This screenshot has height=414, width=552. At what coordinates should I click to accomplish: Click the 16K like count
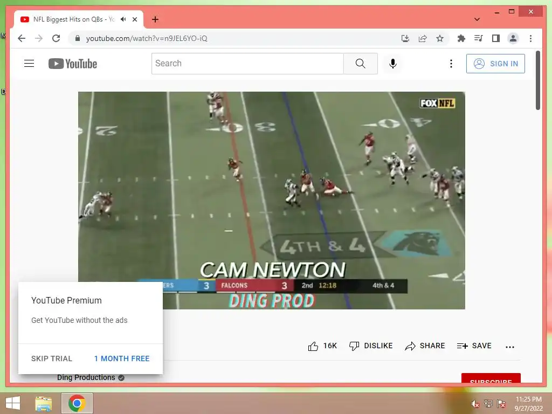click(x=330, y=346)
